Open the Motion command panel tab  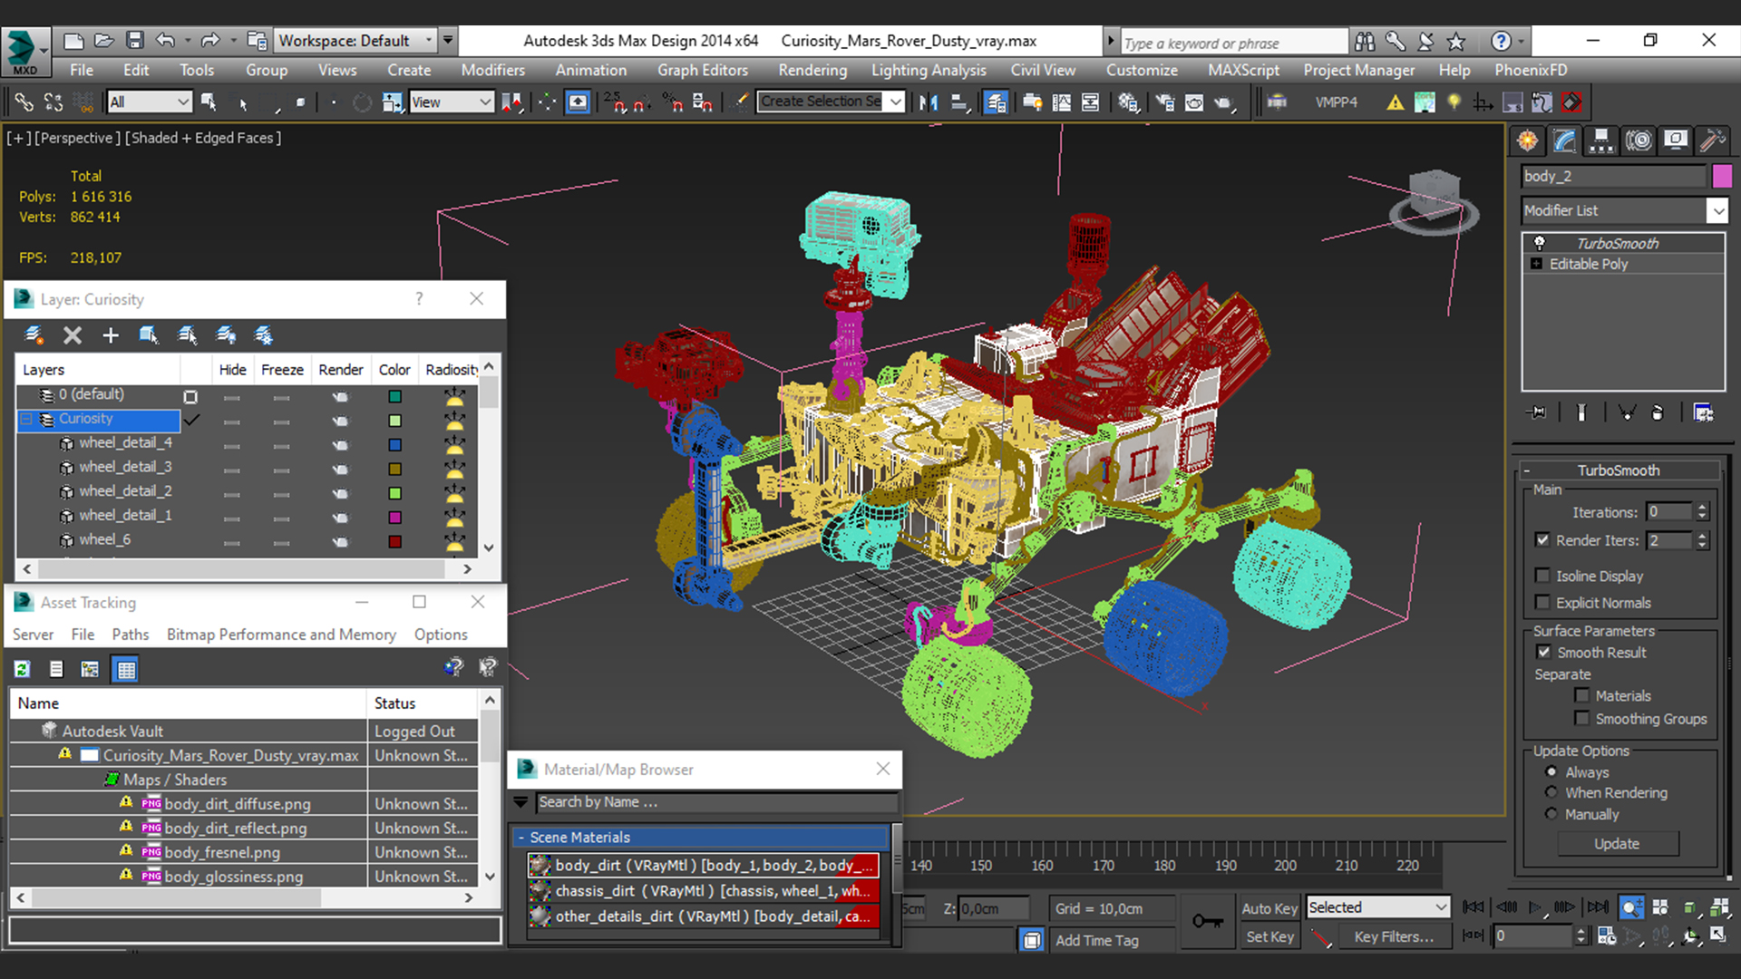(x=1639, y=141)
